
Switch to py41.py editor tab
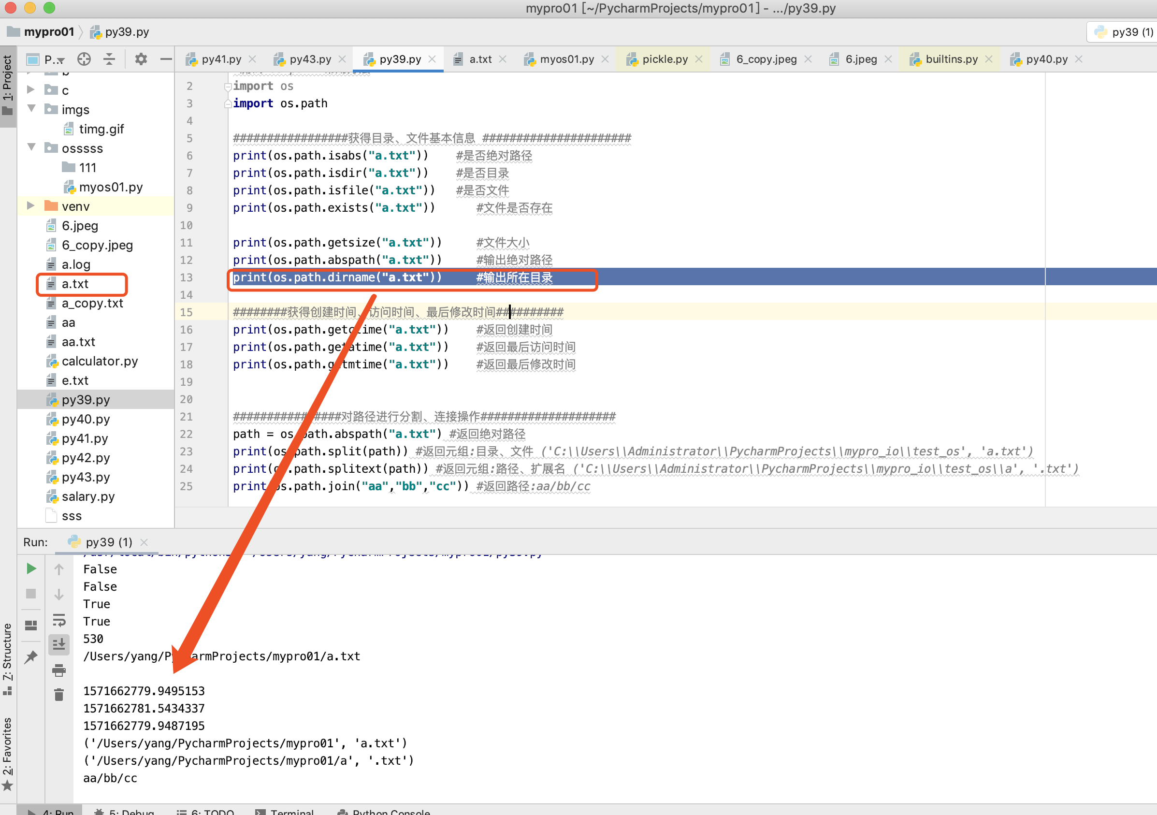[221, 59]
